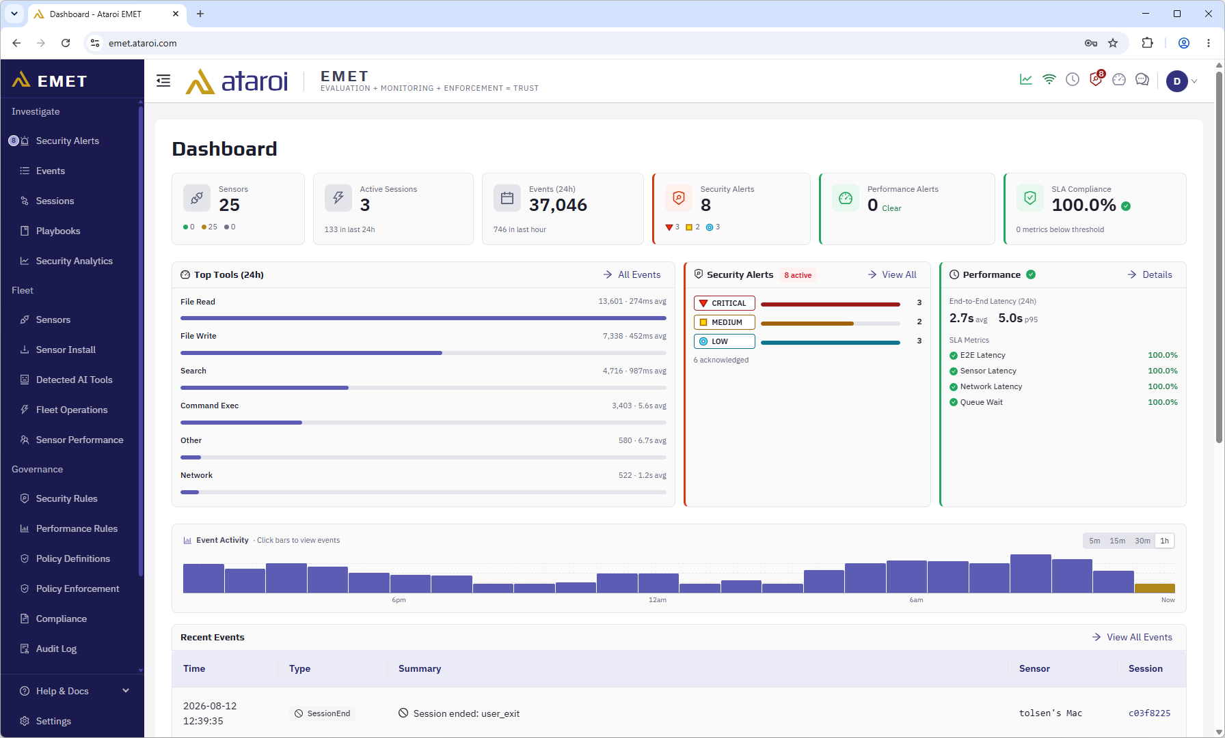Click the wifi connectivity status icon
1225x738 pixels.
1049,80
